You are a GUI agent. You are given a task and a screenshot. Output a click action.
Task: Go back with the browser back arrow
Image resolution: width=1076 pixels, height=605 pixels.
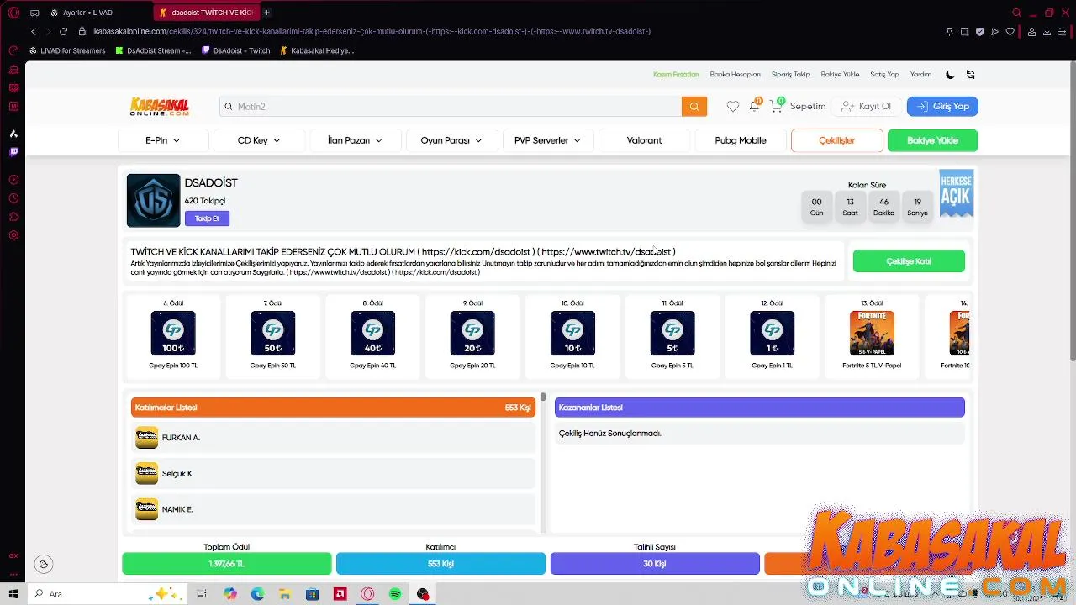click(34, 31)
